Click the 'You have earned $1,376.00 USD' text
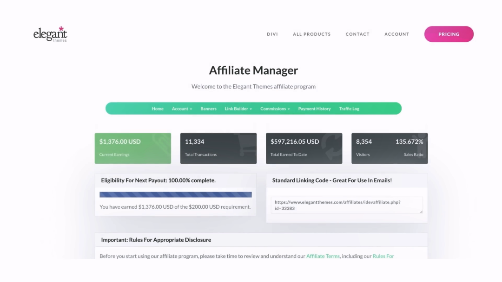This screenshot has width=502, height=282. (175, 207)
